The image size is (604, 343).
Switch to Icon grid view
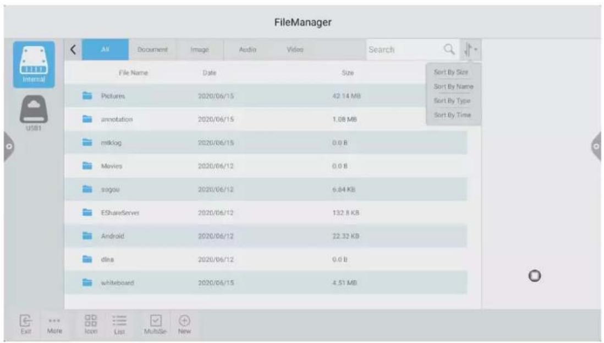91,324
